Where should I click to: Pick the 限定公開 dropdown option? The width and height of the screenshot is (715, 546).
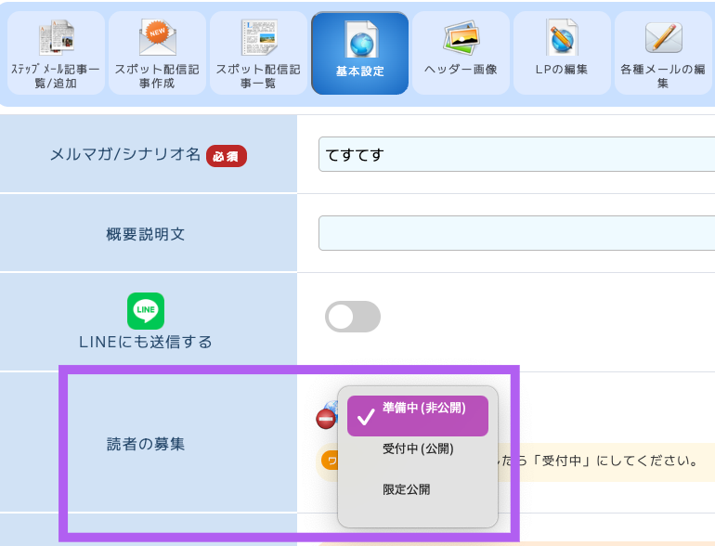point(407,489)
